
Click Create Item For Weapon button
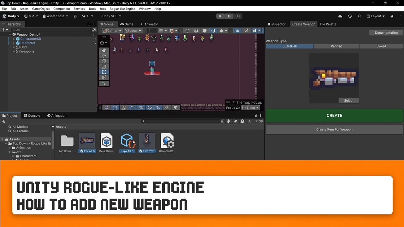334,129
